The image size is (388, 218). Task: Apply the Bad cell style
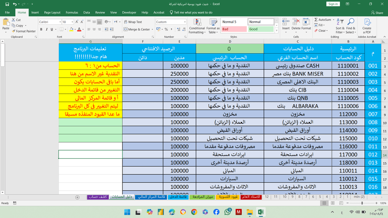click(234, 29)
